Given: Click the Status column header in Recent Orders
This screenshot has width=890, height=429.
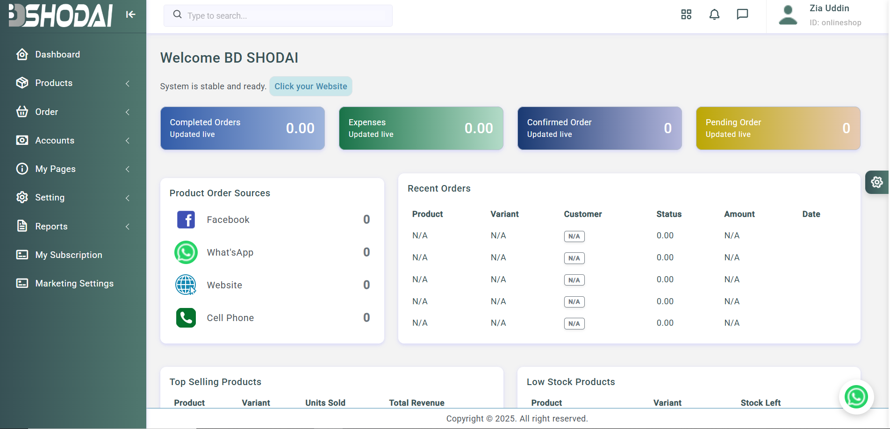Looking at the screenshot, I should point(669,214).
